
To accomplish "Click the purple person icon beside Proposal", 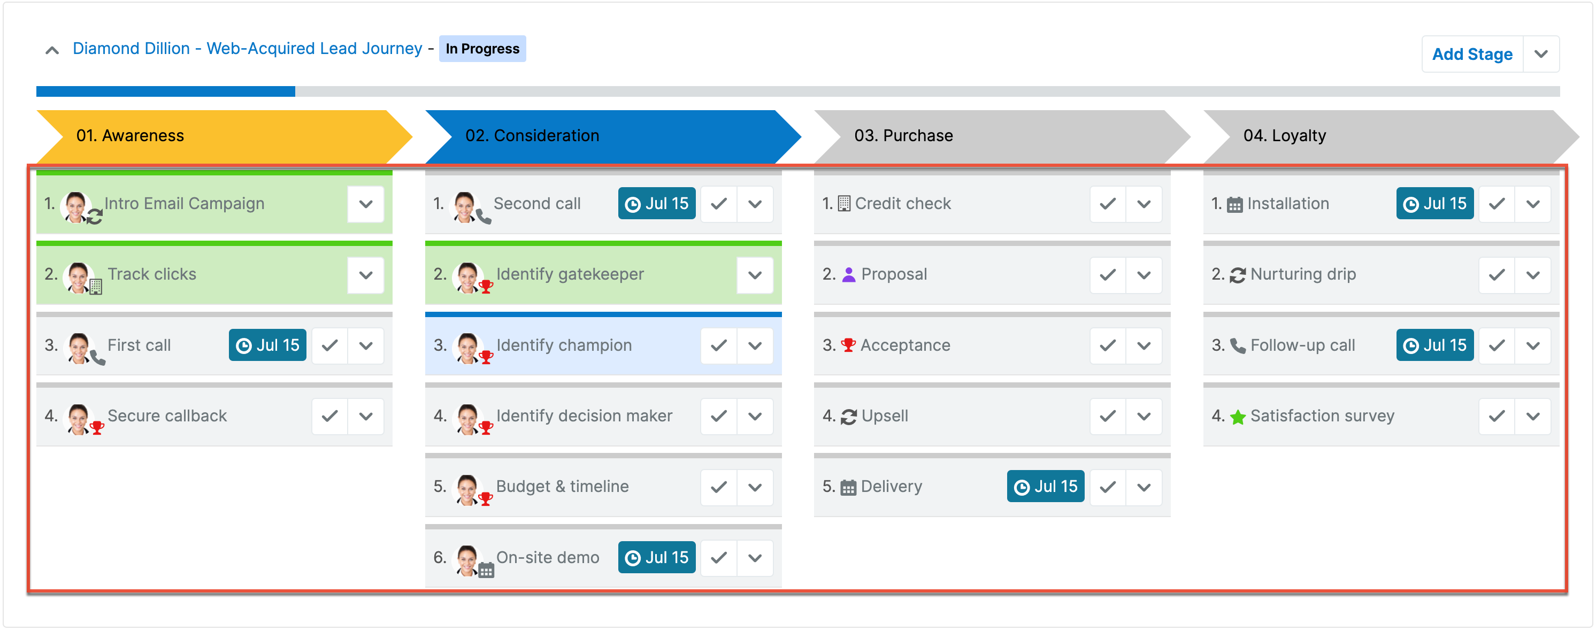I will click(x=848, y=274).
